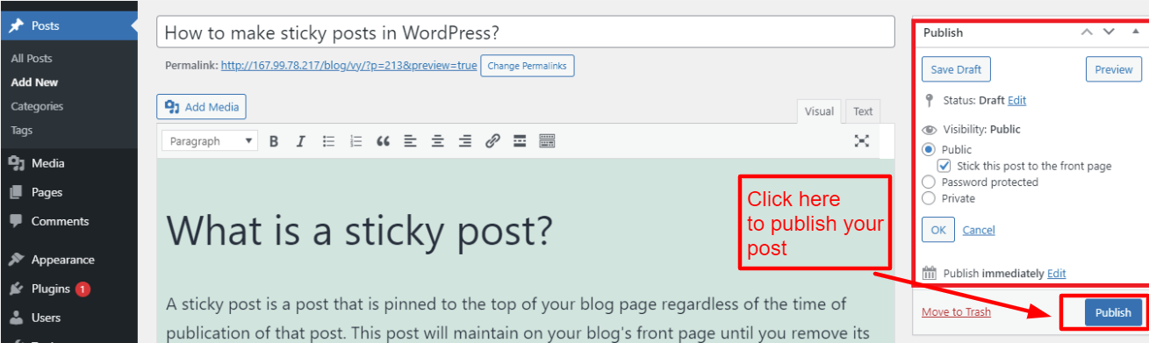Open Appearance section in sidebar
Screen dimensions: 1149x343
(x=68, y=260)
